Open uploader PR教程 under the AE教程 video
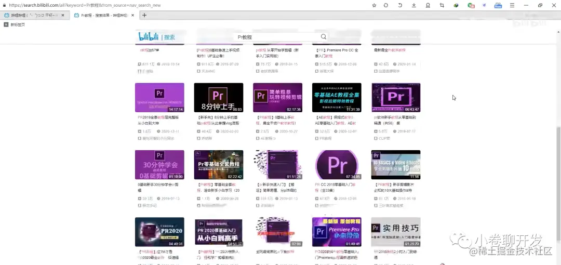The height and width of the screenshot is (265, 561). click(326, 138)
